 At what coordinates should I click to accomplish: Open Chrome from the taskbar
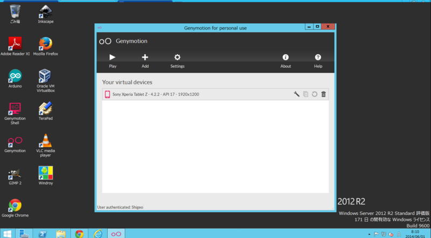[x=79, y=234]
